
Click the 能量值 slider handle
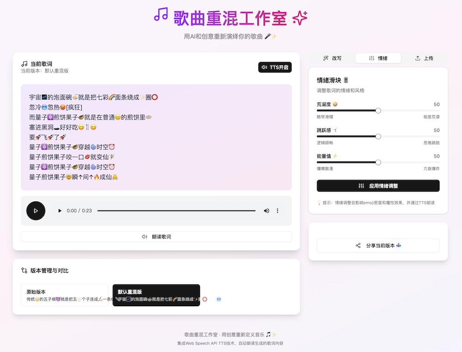(378, 162)
